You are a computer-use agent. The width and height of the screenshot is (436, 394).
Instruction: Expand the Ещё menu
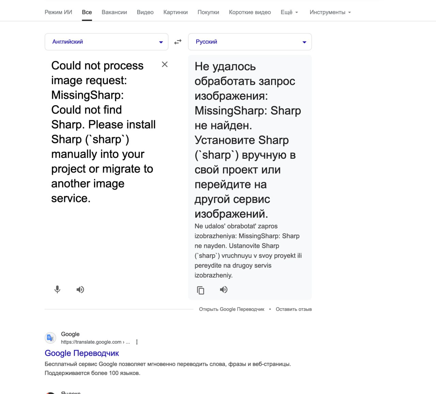pos(289,12)
